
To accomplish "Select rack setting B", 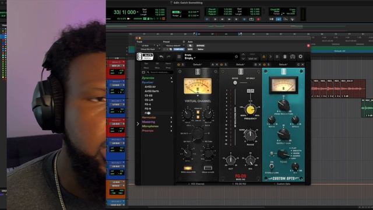I will click(277, 57).
